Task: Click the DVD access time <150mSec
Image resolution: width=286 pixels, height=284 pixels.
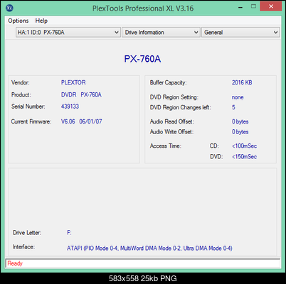Action: click(244, 157)
